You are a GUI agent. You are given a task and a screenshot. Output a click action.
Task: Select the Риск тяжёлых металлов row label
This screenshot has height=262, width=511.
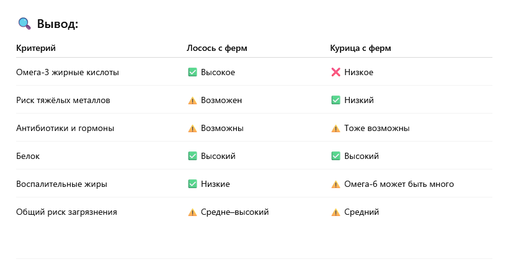coord(63,100)
